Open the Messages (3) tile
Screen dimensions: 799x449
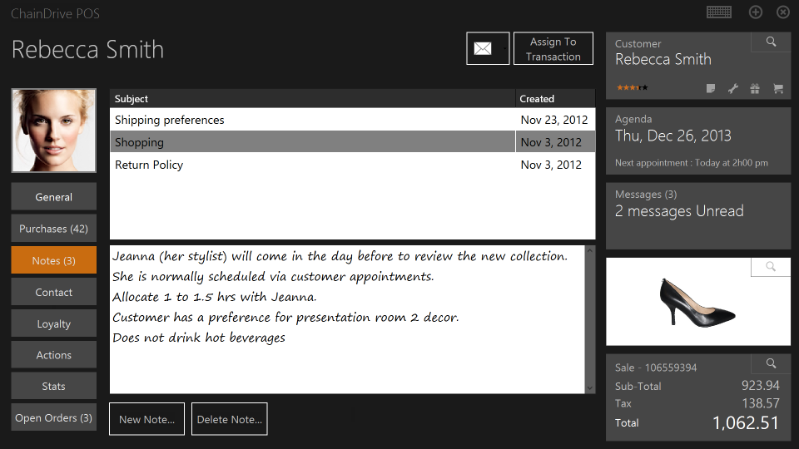point(698,216)
